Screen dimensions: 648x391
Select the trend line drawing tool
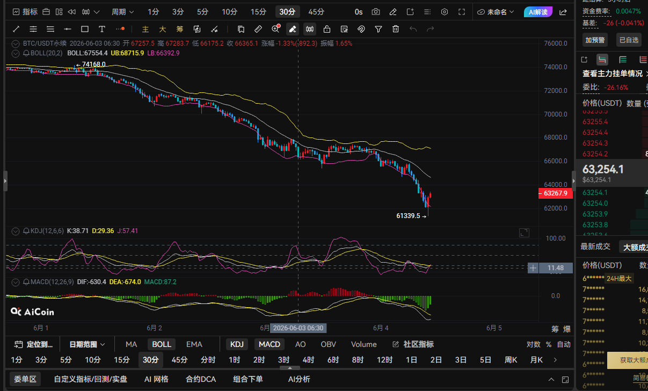coord(16,29)
